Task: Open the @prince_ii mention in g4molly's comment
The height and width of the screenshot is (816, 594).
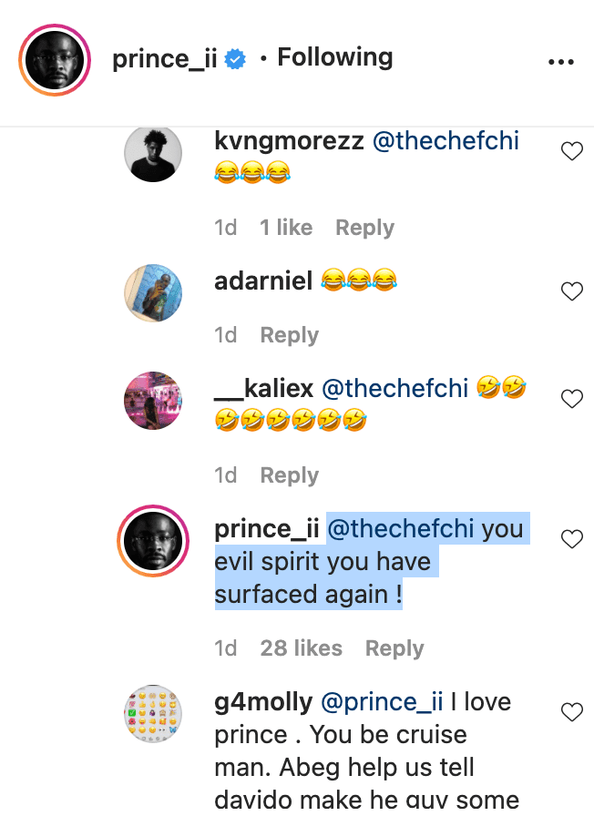Action: pyautogui.click(x=382, y=702)
